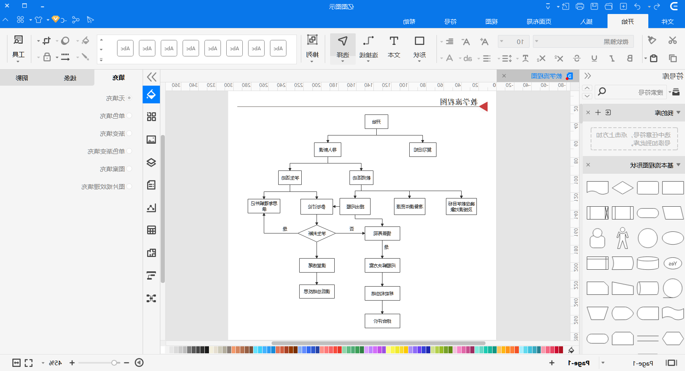The height and width of the screenshot is (371, 685).
Task: Activate the Select (选择) pointer tool
Action: [x=343, y=48]
